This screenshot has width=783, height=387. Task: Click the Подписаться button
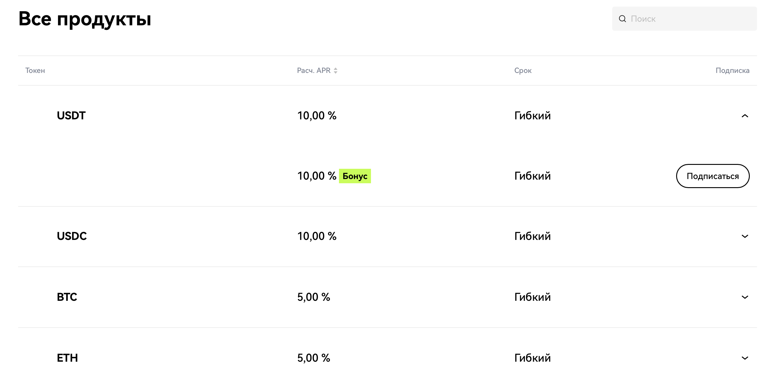(x=712, y=176)
